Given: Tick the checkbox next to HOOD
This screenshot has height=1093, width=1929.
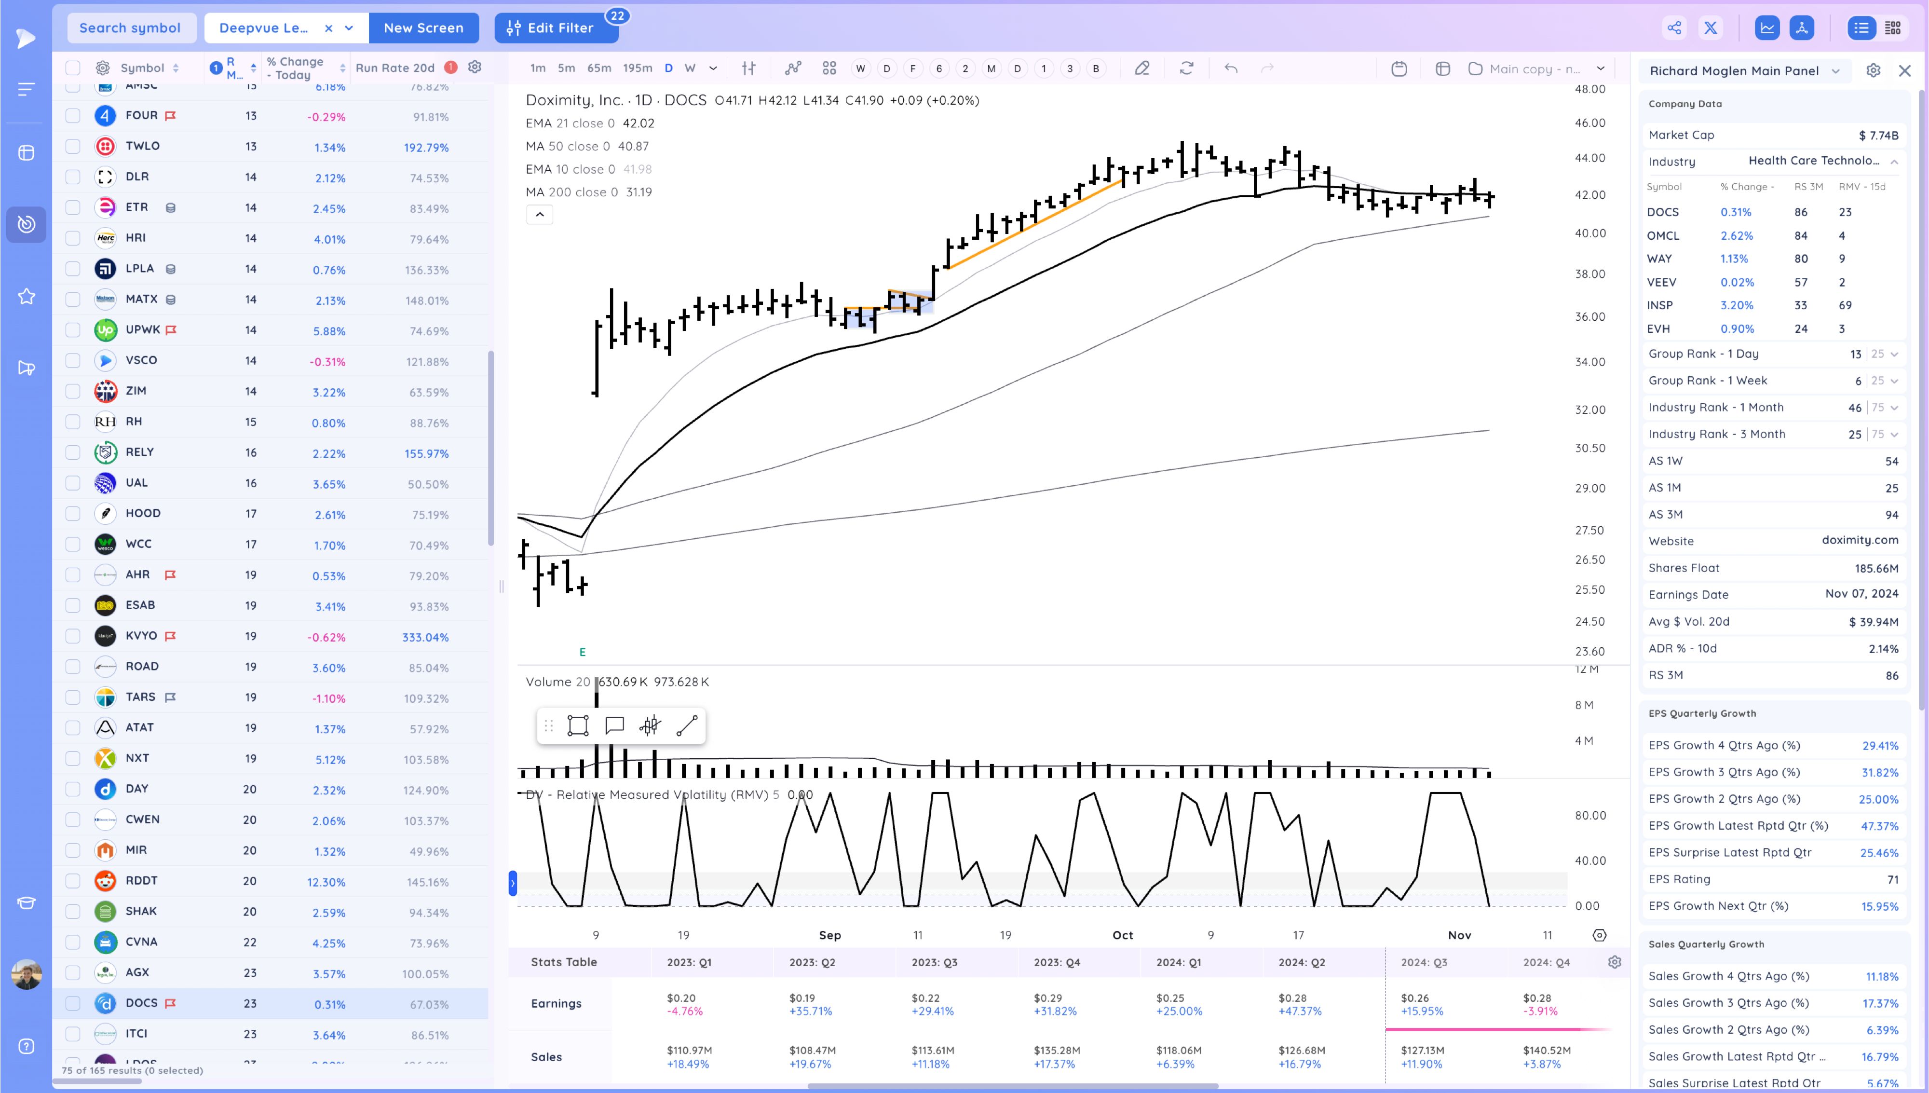Looking at the screenshot, I should [x=73, y=514].
